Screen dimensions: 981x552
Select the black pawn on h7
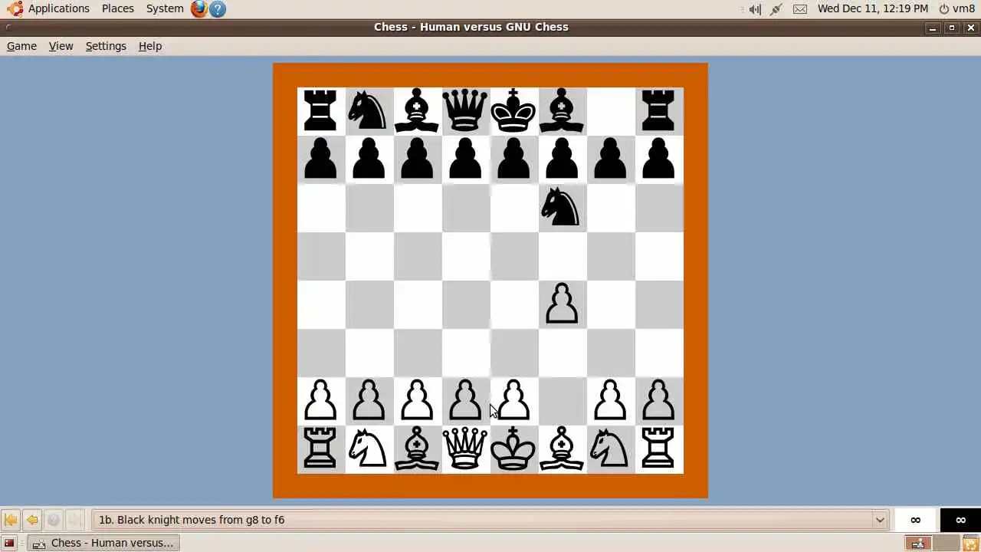point(658,159)
